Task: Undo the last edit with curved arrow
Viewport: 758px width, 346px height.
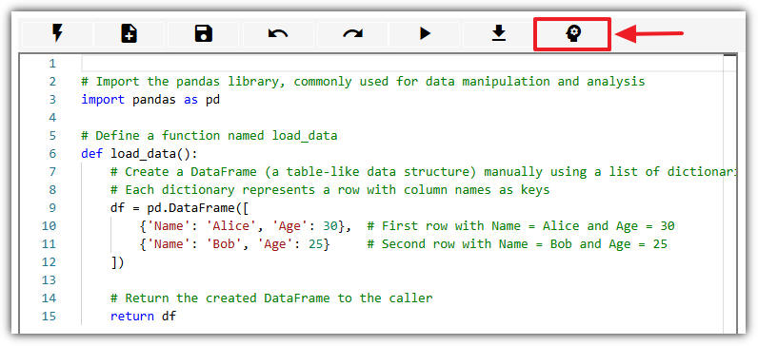Action: (278, 34)
